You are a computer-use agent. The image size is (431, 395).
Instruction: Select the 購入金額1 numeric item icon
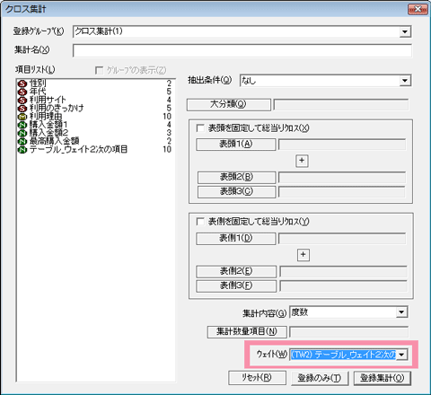[x=22, y=125]
